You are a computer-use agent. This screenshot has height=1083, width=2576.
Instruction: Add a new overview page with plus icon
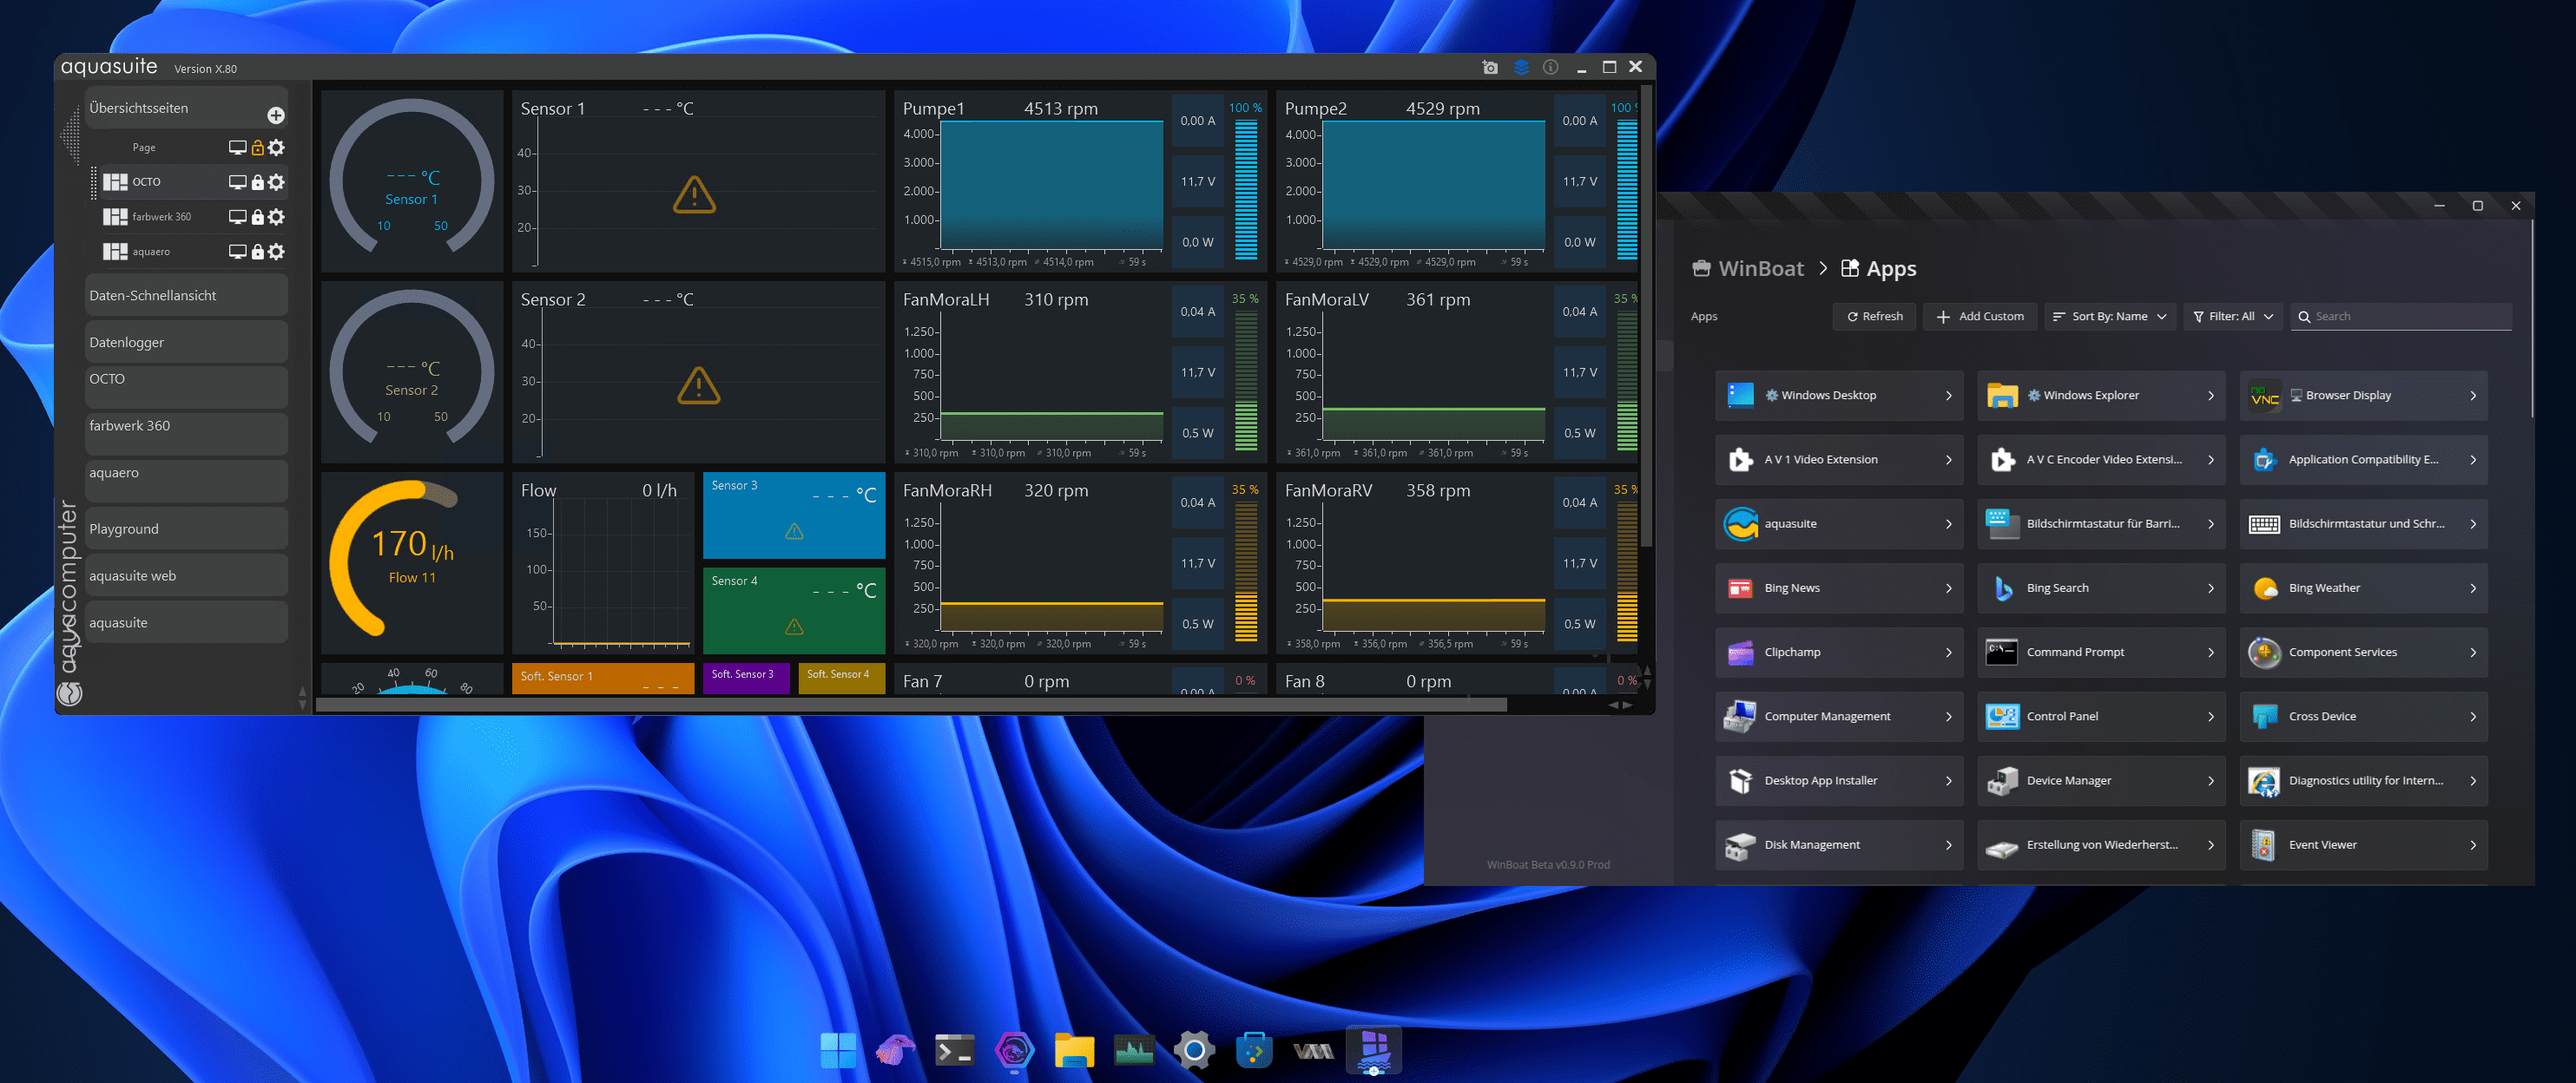coord(276,116)
